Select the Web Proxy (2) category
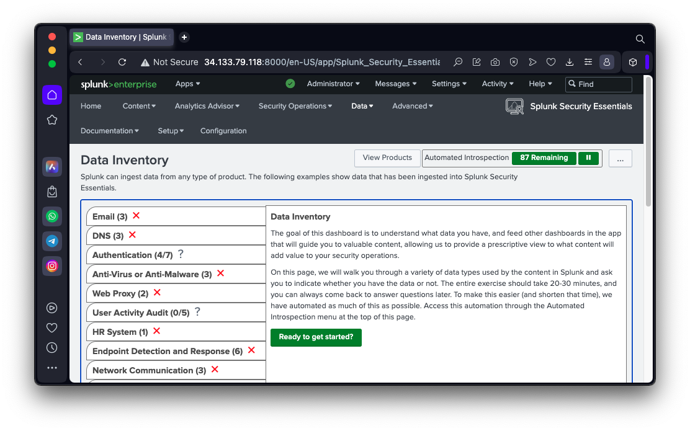The height and width of the screenshot is (431, 690). point(176,293)
